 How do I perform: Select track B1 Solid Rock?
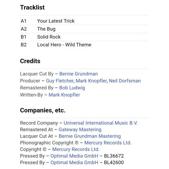84,37
